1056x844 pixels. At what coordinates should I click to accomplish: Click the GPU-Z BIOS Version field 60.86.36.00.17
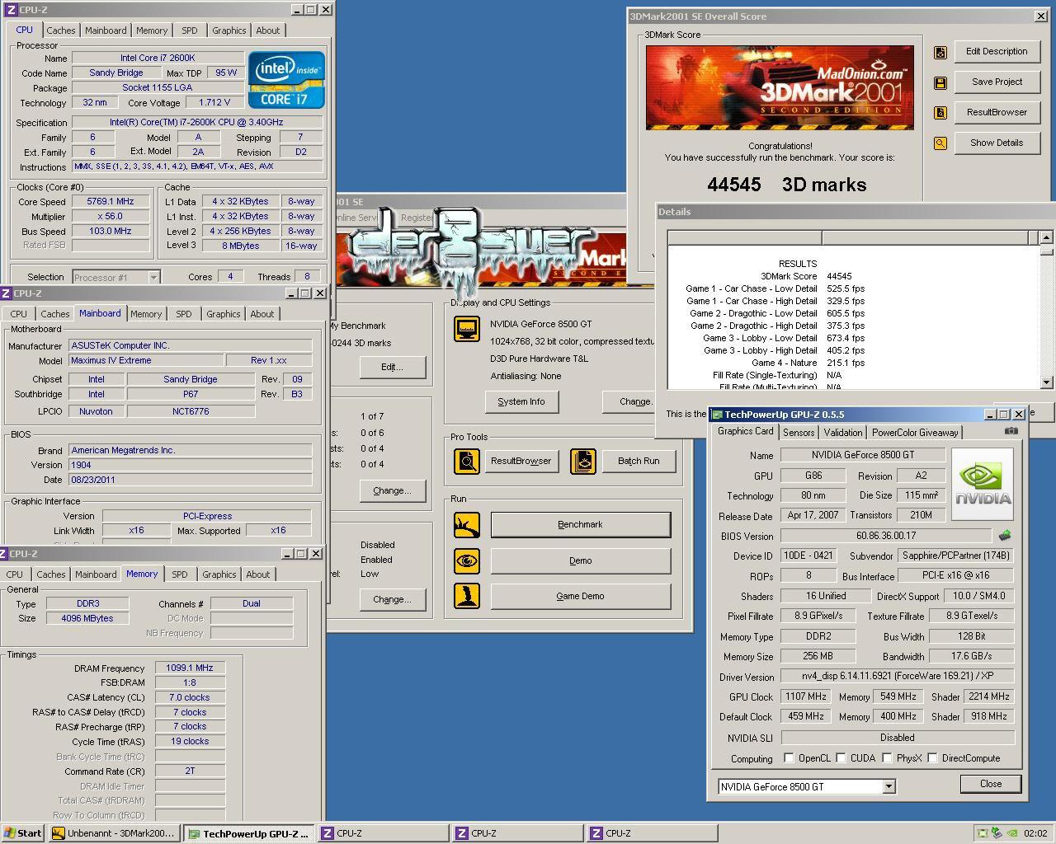(x=886, y=536)
